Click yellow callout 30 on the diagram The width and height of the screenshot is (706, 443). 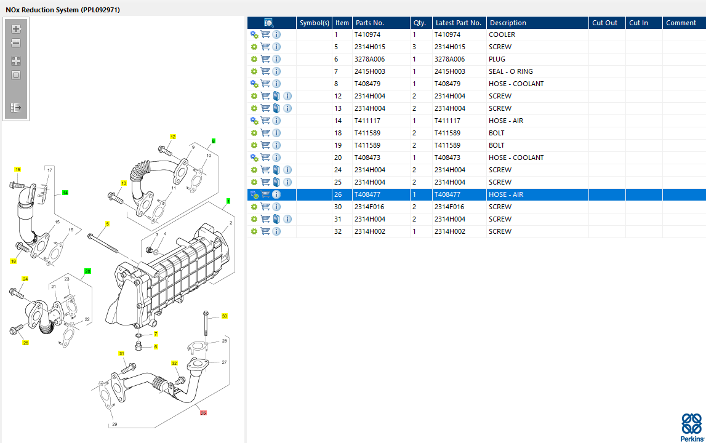click(224, 316)
